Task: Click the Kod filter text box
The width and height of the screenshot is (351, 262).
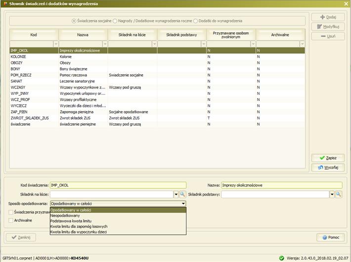Action: 32,44
